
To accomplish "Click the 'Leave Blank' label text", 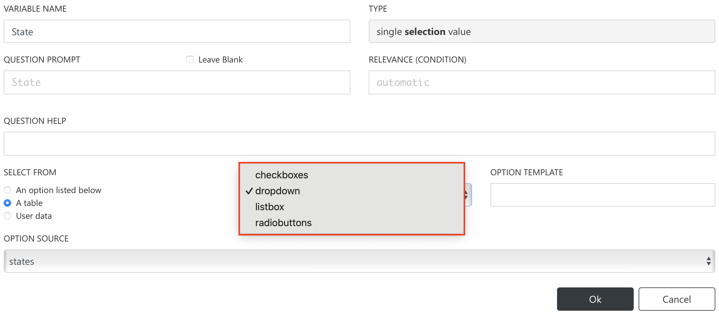I will (x=220, y=59).
